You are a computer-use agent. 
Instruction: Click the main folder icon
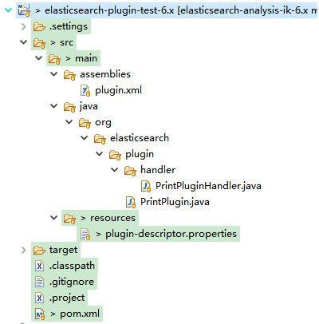pos(54,59)
